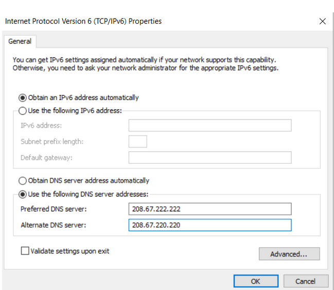Click the Subnet prefix length box

137,141
